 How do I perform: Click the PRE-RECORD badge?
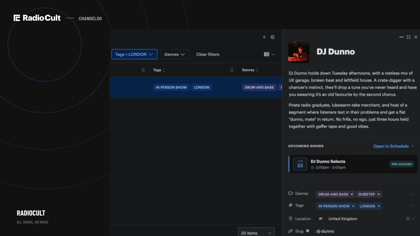[x=402, y=164]
